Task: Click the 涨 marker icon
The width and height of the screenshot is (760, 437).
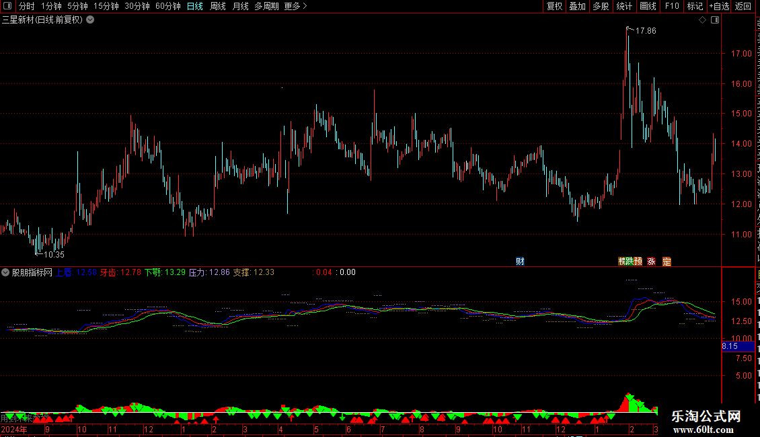Action: tap(652, 262)
